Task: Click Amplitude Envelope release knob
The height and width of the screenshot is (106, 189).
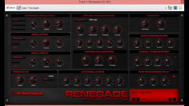Action: pyautogui.click(x=170, y=42)
